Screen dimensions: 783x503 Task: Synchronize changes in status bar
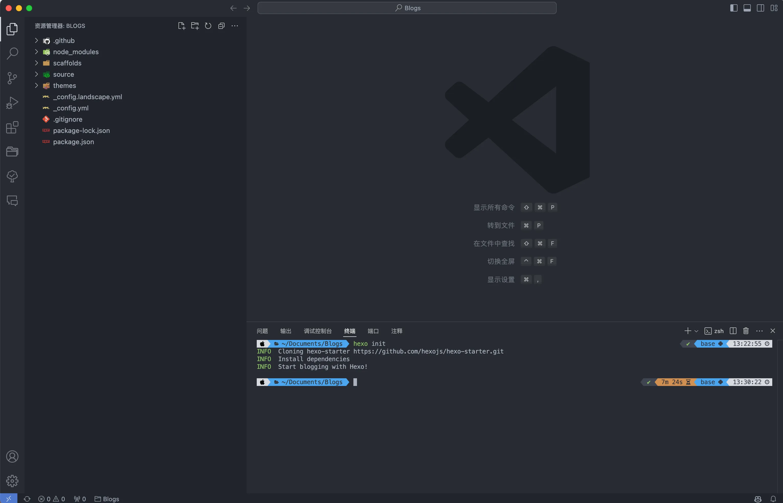[27, 499]
